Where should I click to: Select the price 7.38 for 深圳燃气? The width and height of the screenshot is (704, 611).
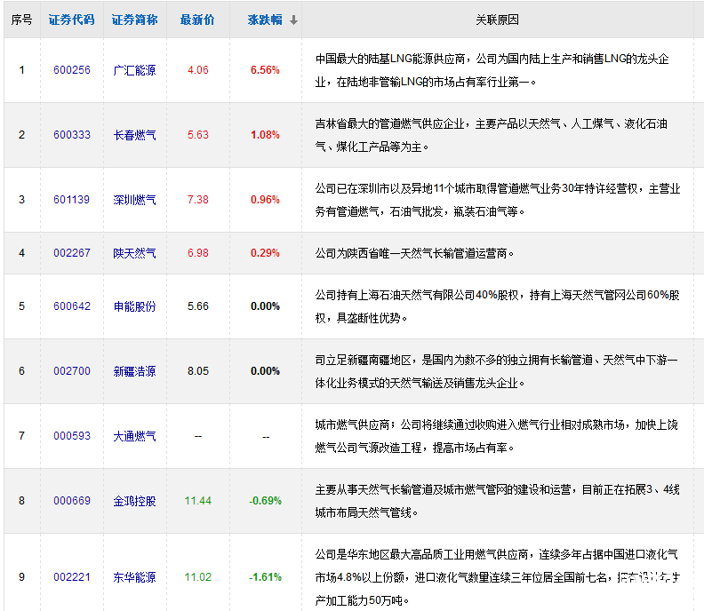[198, 200]
